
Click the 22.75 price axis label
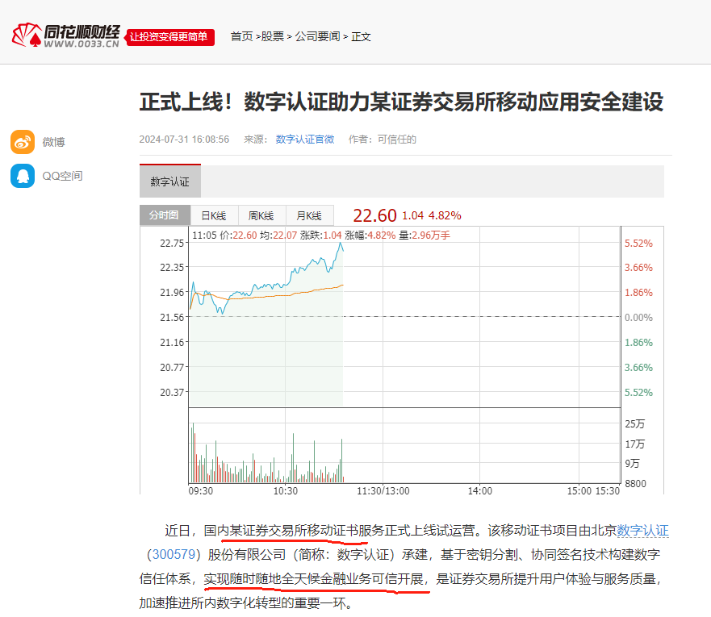pos(172,244)
